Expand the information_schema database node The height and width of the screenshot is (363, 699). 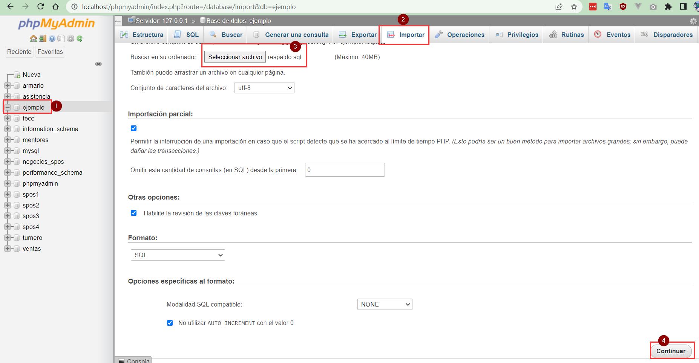[x=7, y=129]
